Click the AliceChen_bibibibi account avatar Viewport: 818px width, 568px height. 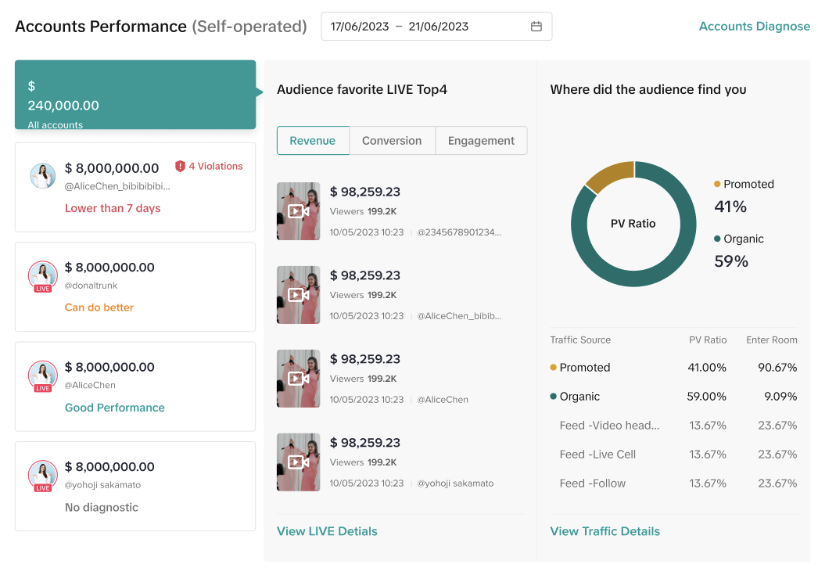coord(43,176)
